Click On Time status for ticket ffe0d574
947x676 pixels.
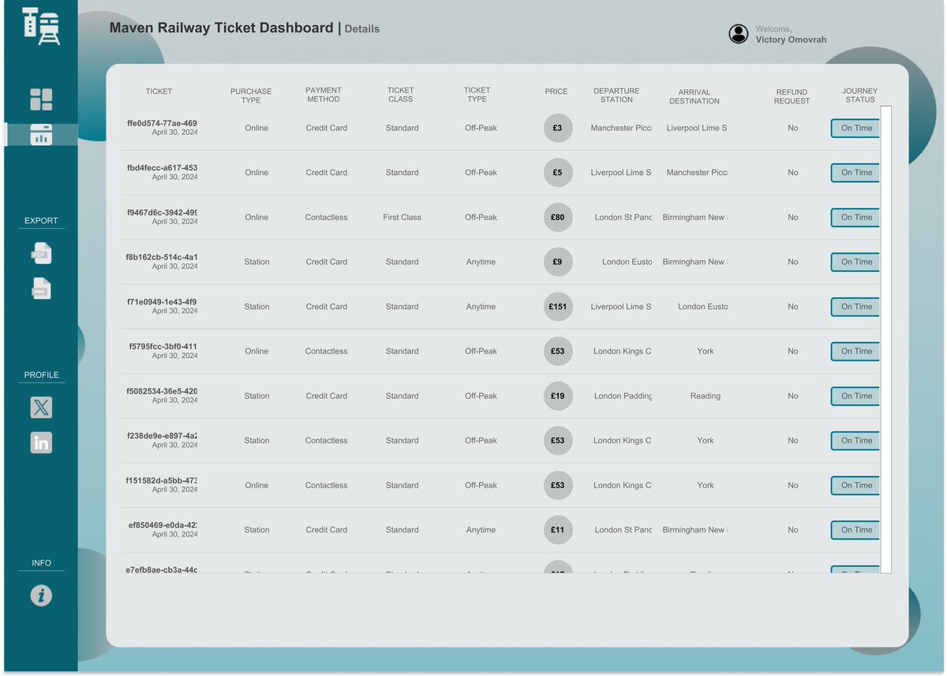pos(855,128)
